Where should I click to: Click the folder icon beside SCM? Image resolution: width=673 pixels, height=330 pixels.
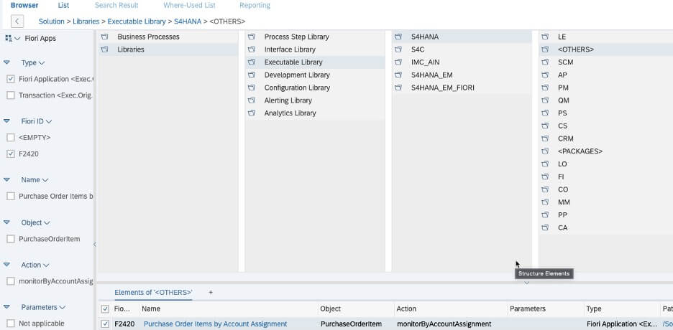[x=545, y=62]
